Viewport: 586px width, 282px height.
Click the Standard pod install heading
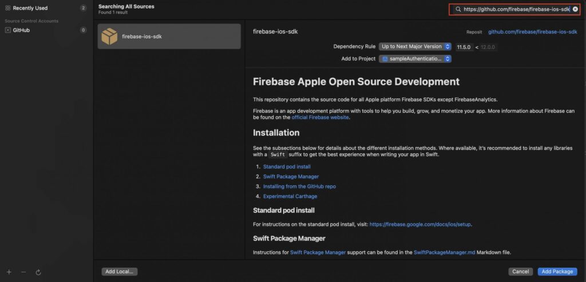[284, 210]
